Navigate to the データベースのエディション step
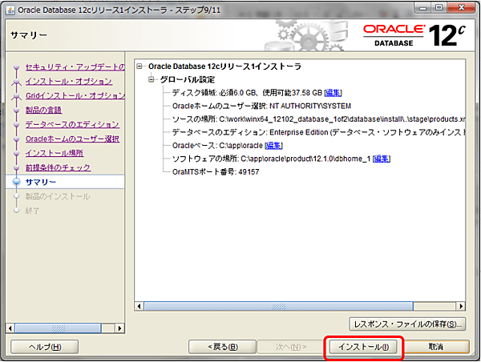Screen dimensions: 481x362 tap(72, 125)
